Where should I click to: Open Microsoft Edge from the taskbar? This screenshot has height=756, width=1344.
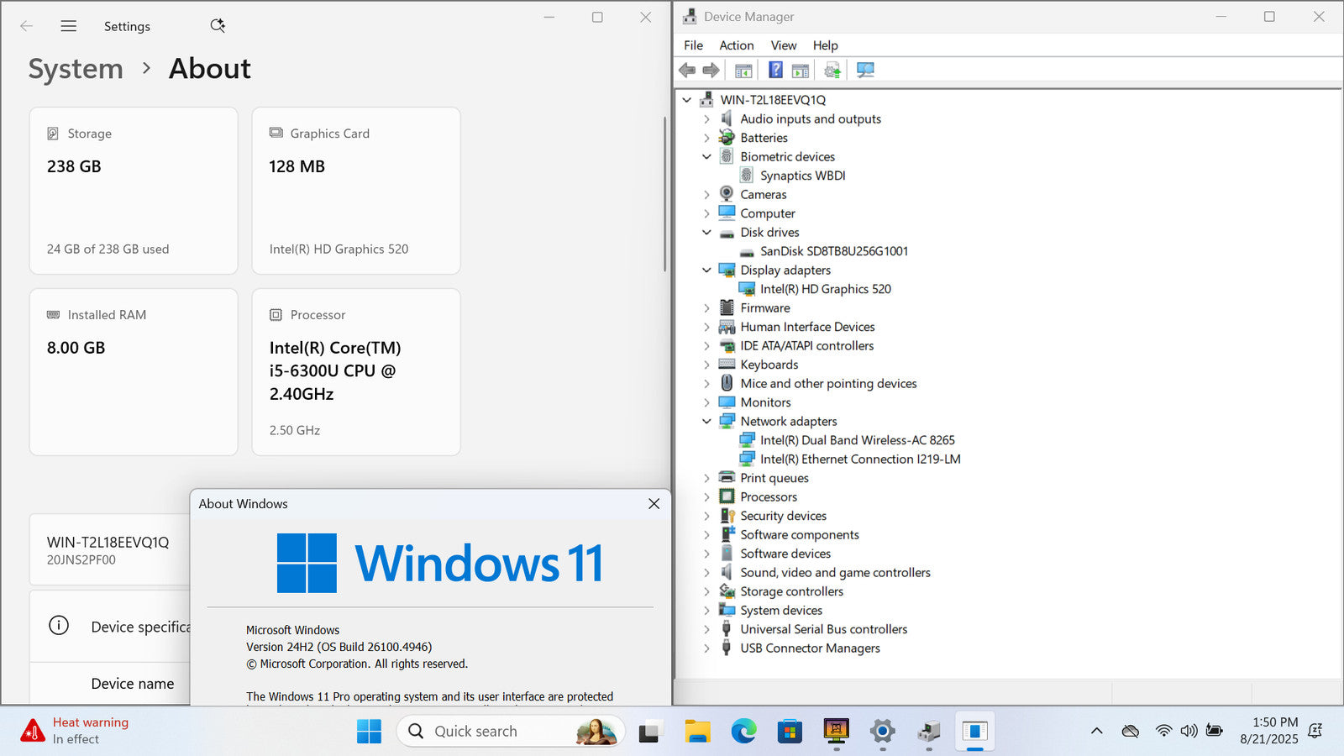pos(743,732)
